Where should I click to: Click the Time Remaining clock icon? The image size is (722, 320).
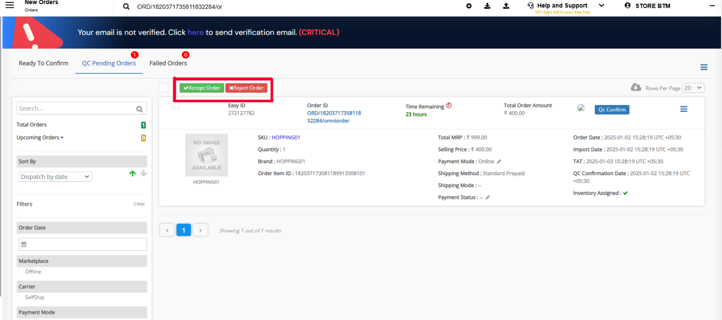pyautogui.click(x=449, y=105)
